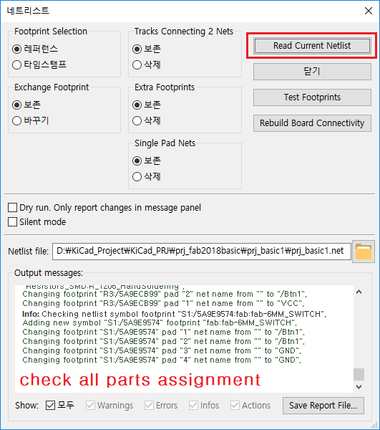Viewport: 380px width, 430px height.
Task: Focus the Netlist file path field
Action: 202,252
